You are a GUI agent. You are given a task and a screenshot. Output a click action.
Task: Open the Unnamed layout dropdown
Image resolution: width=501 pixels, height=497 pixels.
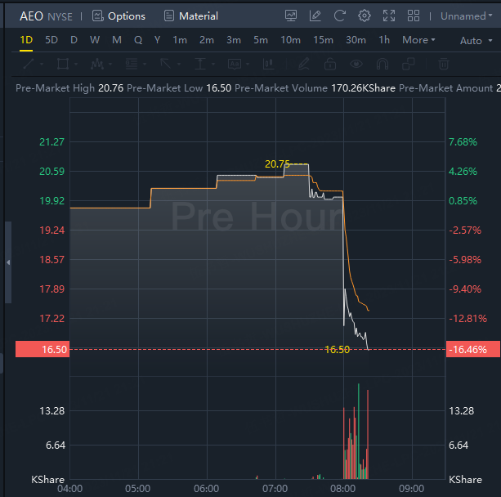(467, 16)
